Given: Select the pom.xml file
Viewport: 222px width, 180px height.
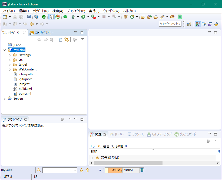Looking at the screenshot, I should tap(22, 94).
